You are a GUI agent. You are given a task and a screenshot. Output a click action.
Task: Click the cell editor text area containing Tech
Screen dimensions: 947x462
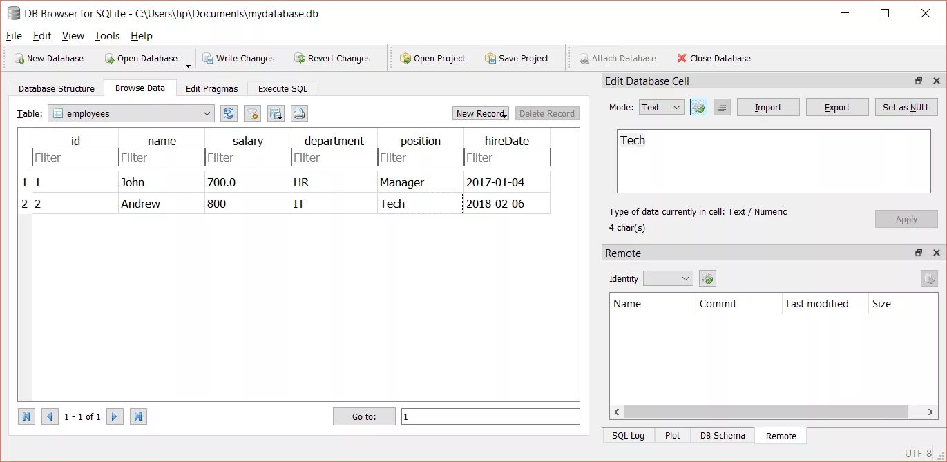[x=774, y=161]
